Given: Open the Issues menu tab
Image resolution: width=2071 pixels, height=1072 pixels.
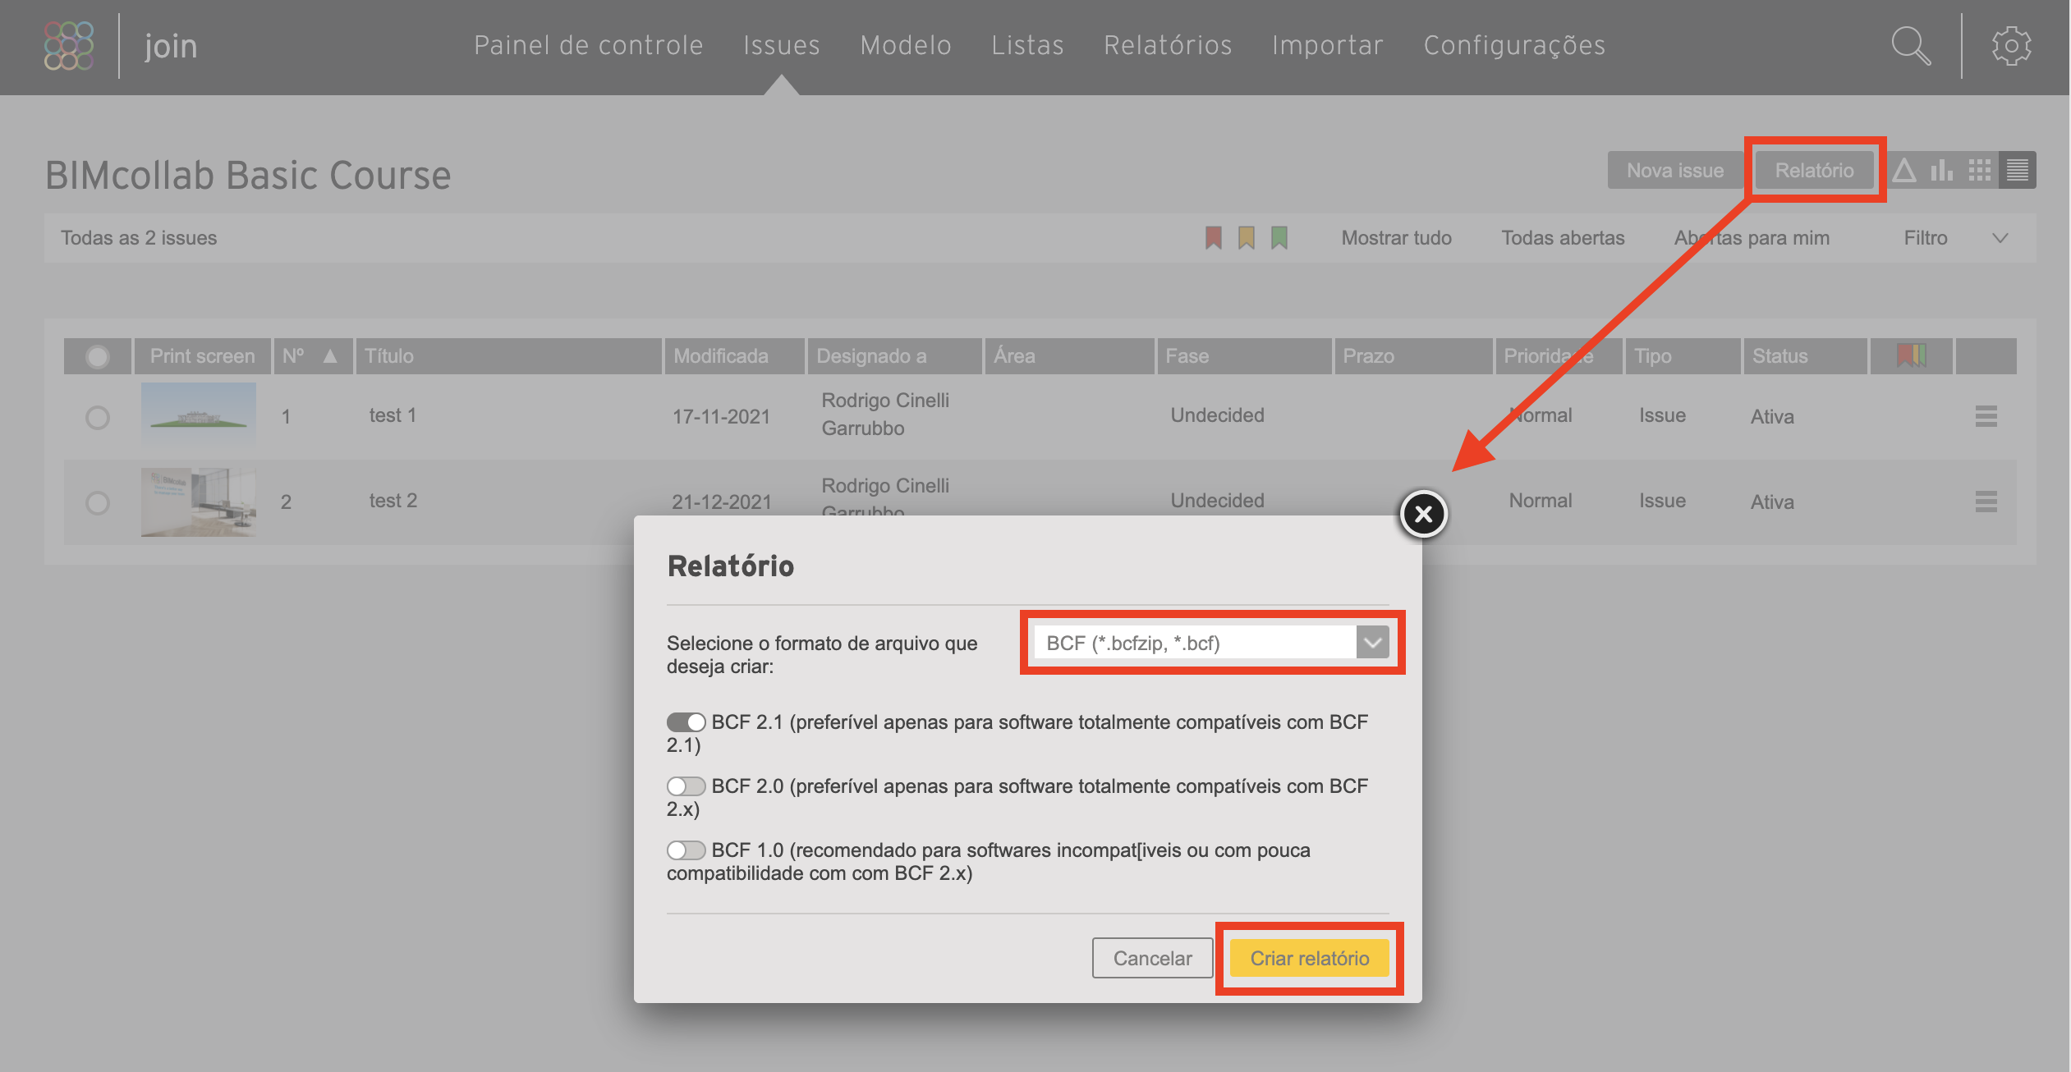Looking at the screenshot, I should [x=782, y=46].
